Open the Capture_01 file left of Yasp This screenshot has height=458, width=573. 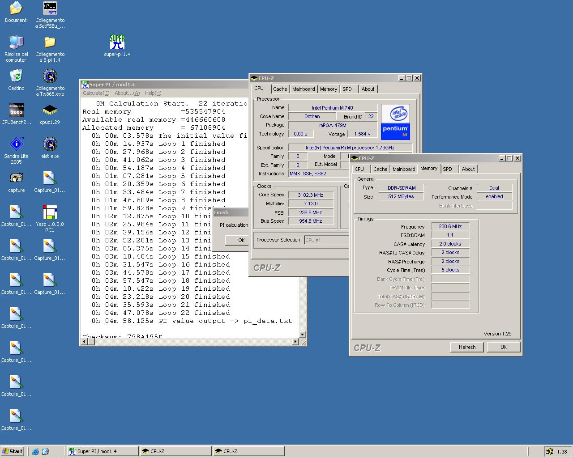[x=16, y=212]
